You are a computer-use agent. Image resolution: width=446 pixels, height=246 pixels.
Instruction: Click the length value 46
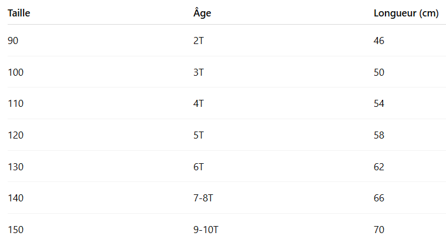coord(379,41)
